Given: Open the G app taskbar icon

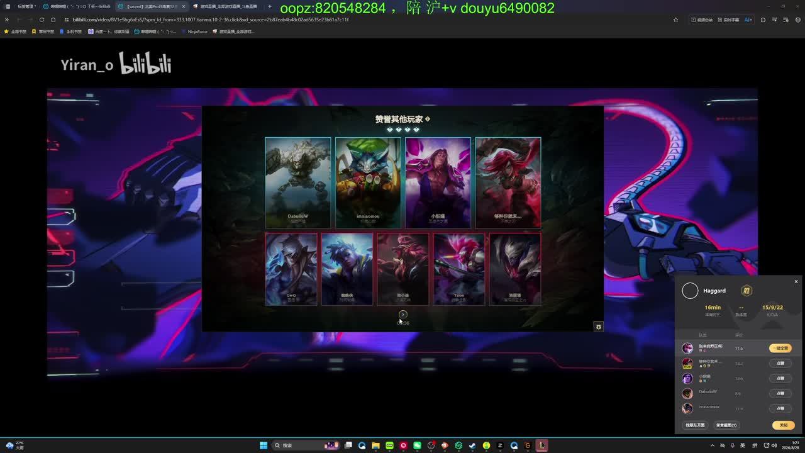Looking at the screenshot, I should tap(528, 445).
